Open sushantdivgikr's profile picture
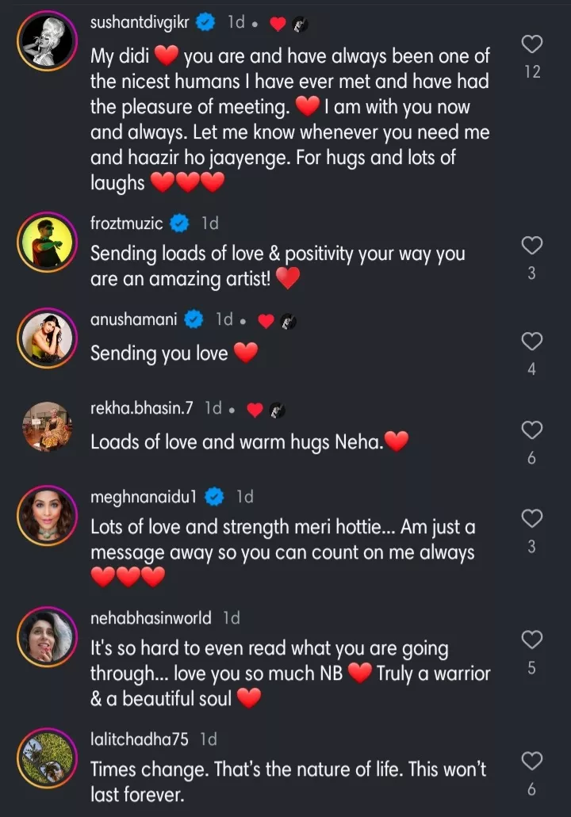 point(47,40)
